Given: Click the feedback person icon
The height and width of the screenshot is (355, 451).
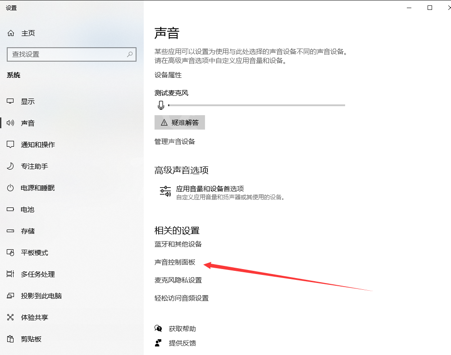Looking at the screenshot, I should coord(158,343).
